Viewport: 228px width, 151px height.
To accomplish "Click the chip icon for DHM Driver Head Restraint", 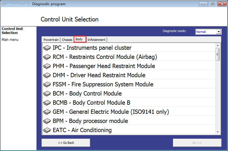I will tap(47, 75).
